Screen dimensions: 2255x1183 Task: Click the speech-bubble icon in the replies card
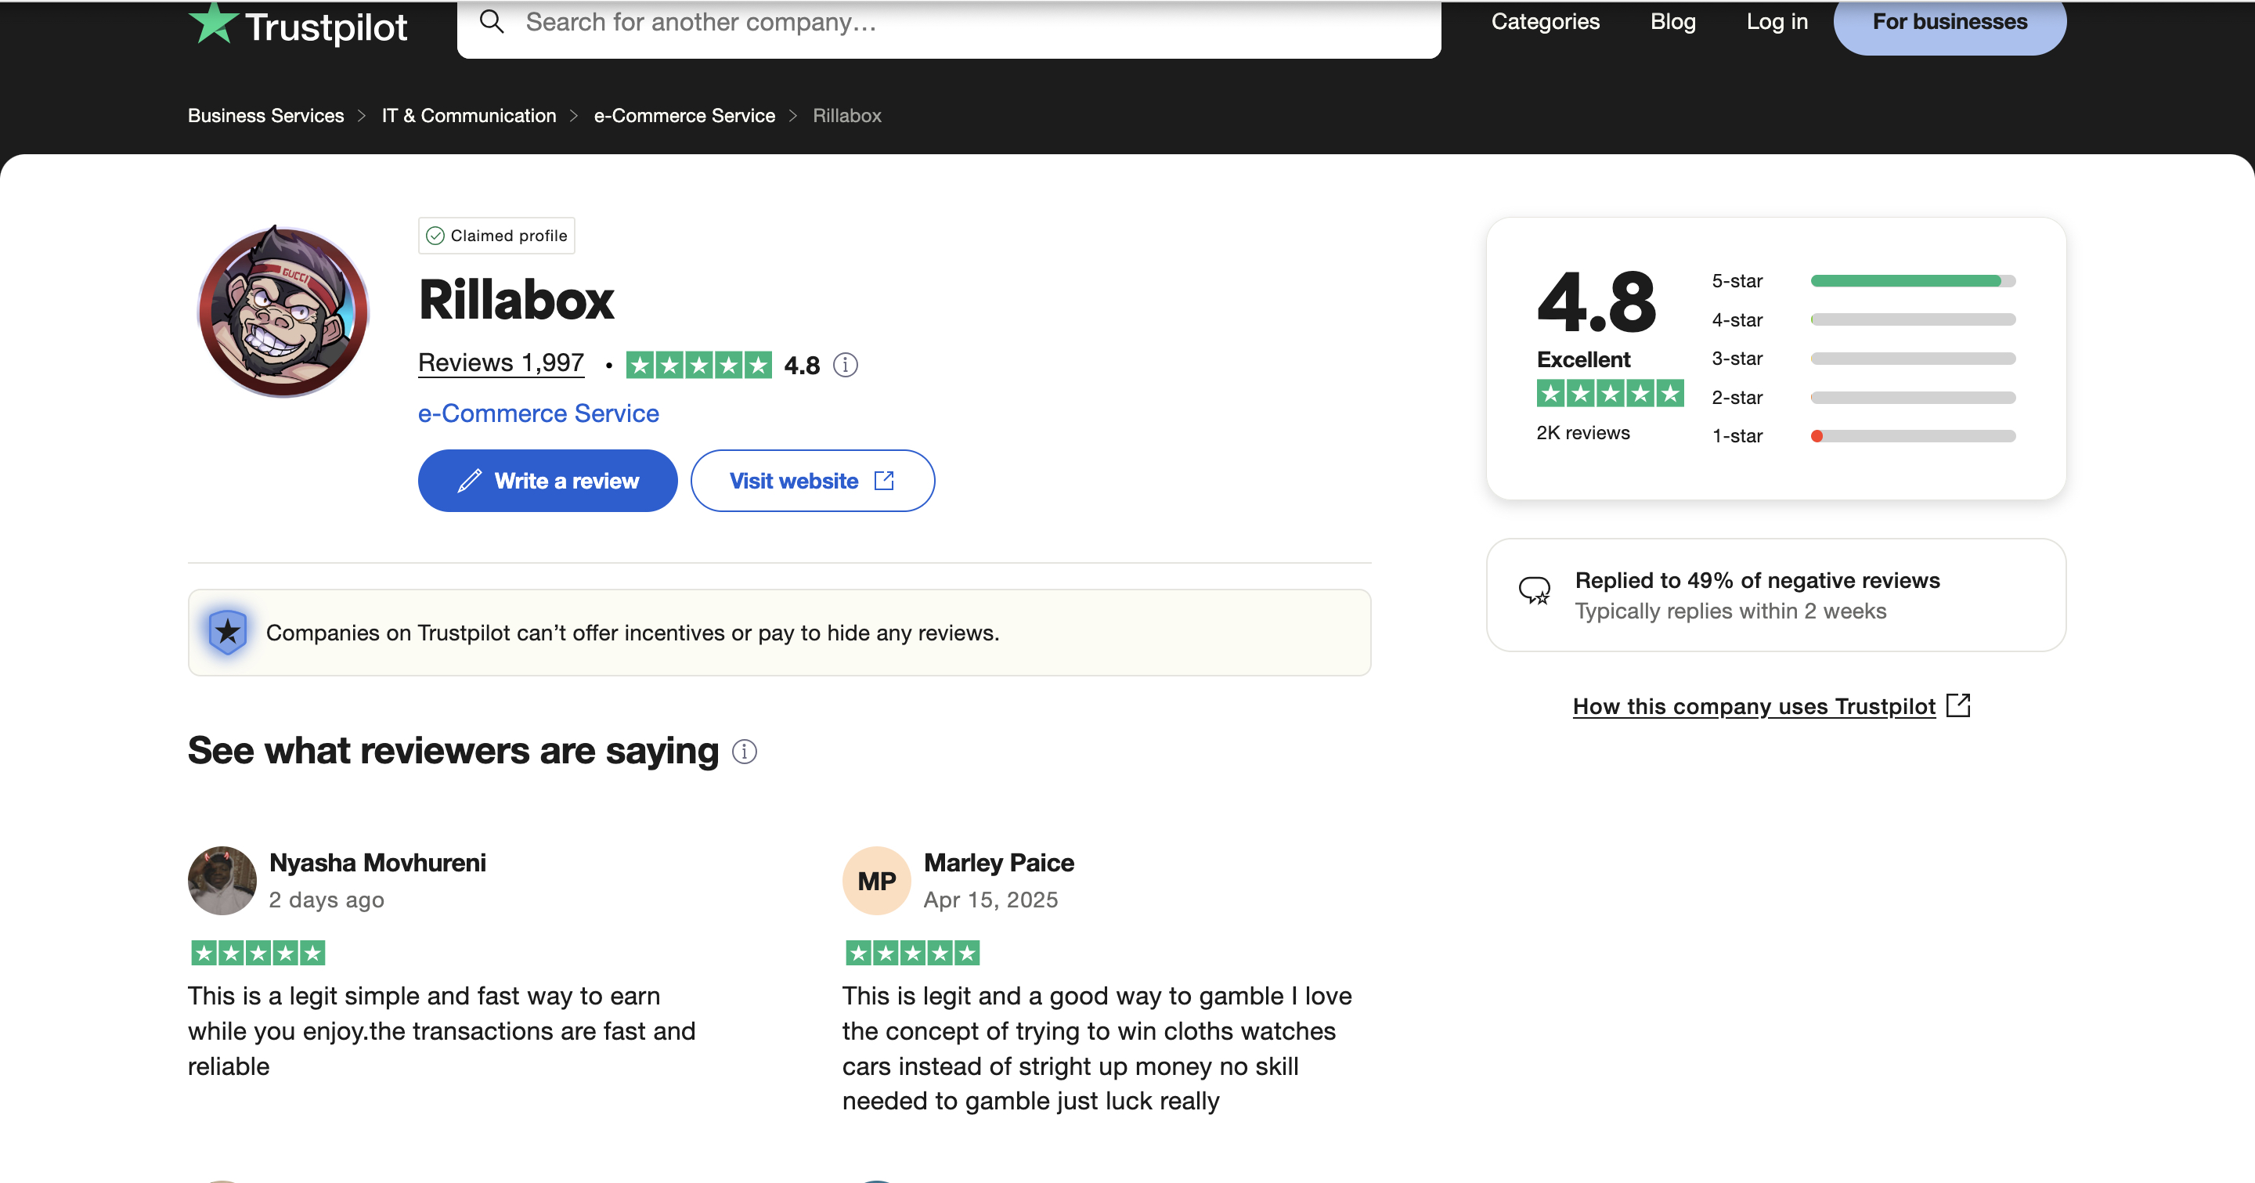1535,592
